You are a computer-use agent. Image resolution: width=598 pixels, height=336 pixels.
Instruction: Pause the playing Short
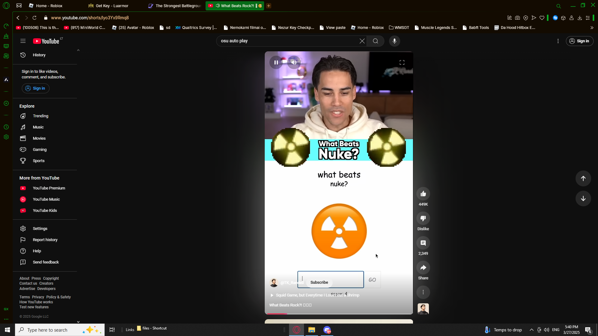click(276, 63)
